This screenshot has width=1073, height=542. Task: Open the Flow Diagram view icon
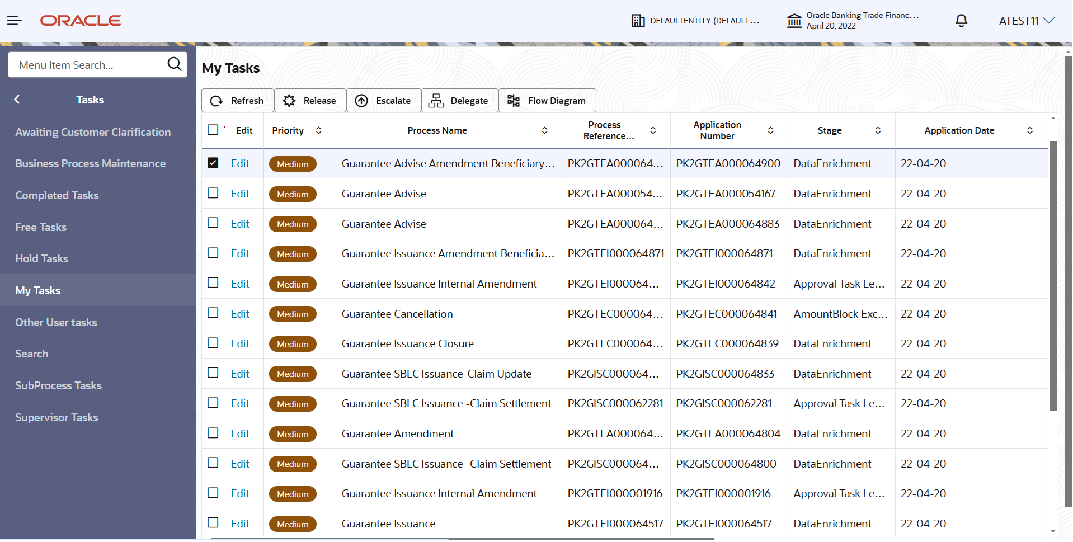pyautogui.click(x=514, y=101)
